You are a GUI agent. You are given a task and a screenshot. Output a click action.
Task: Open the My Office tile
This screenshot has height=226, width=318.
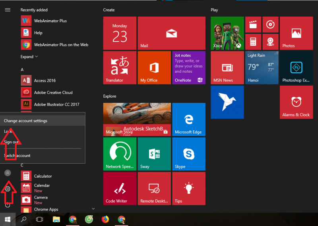[154, 68]
